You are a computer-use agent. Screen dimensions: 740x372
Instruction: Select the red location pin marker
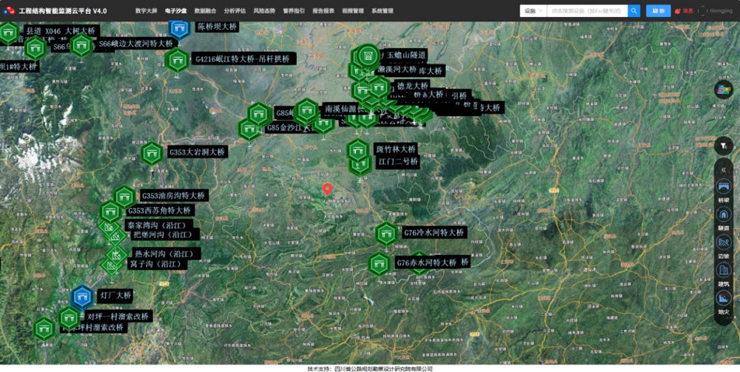tap(328, 190)
